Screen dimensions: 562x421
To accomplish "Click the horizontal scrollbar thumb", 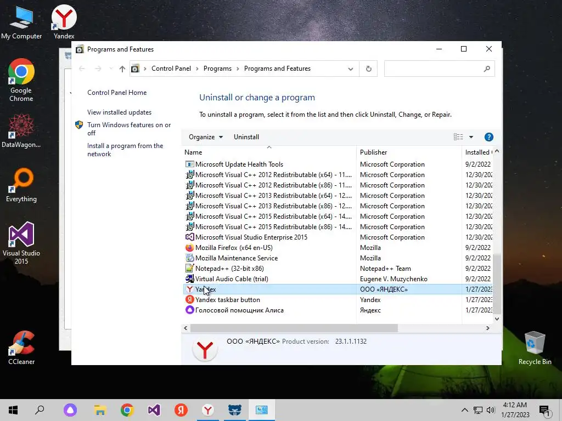I will [294, 328].
